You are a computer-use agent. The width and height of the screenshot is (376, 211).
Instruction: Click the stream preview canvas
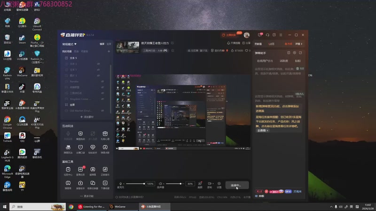click(x=183, y=112)
